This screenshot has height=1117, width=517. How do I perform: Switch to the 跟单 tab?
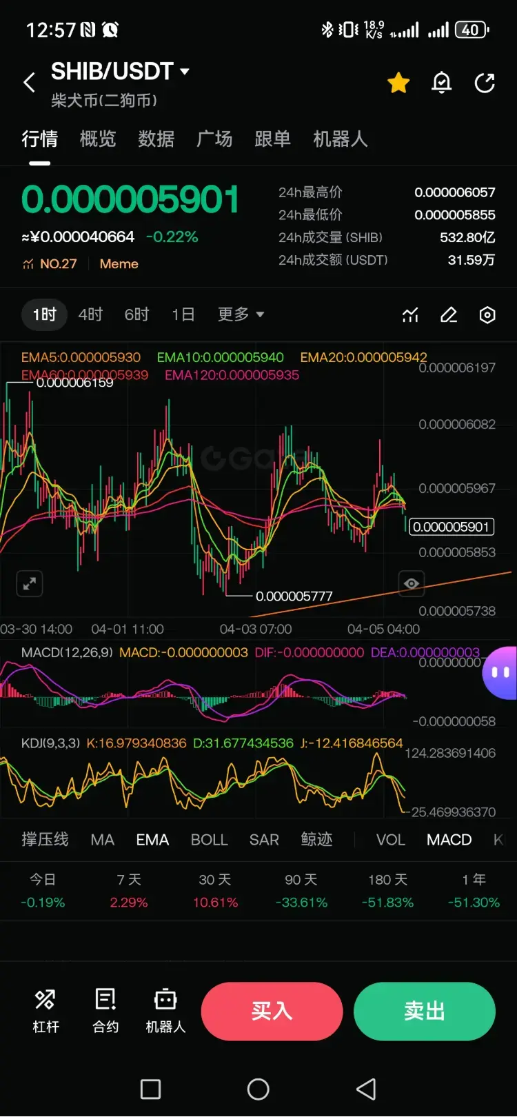tap(272, 139)
